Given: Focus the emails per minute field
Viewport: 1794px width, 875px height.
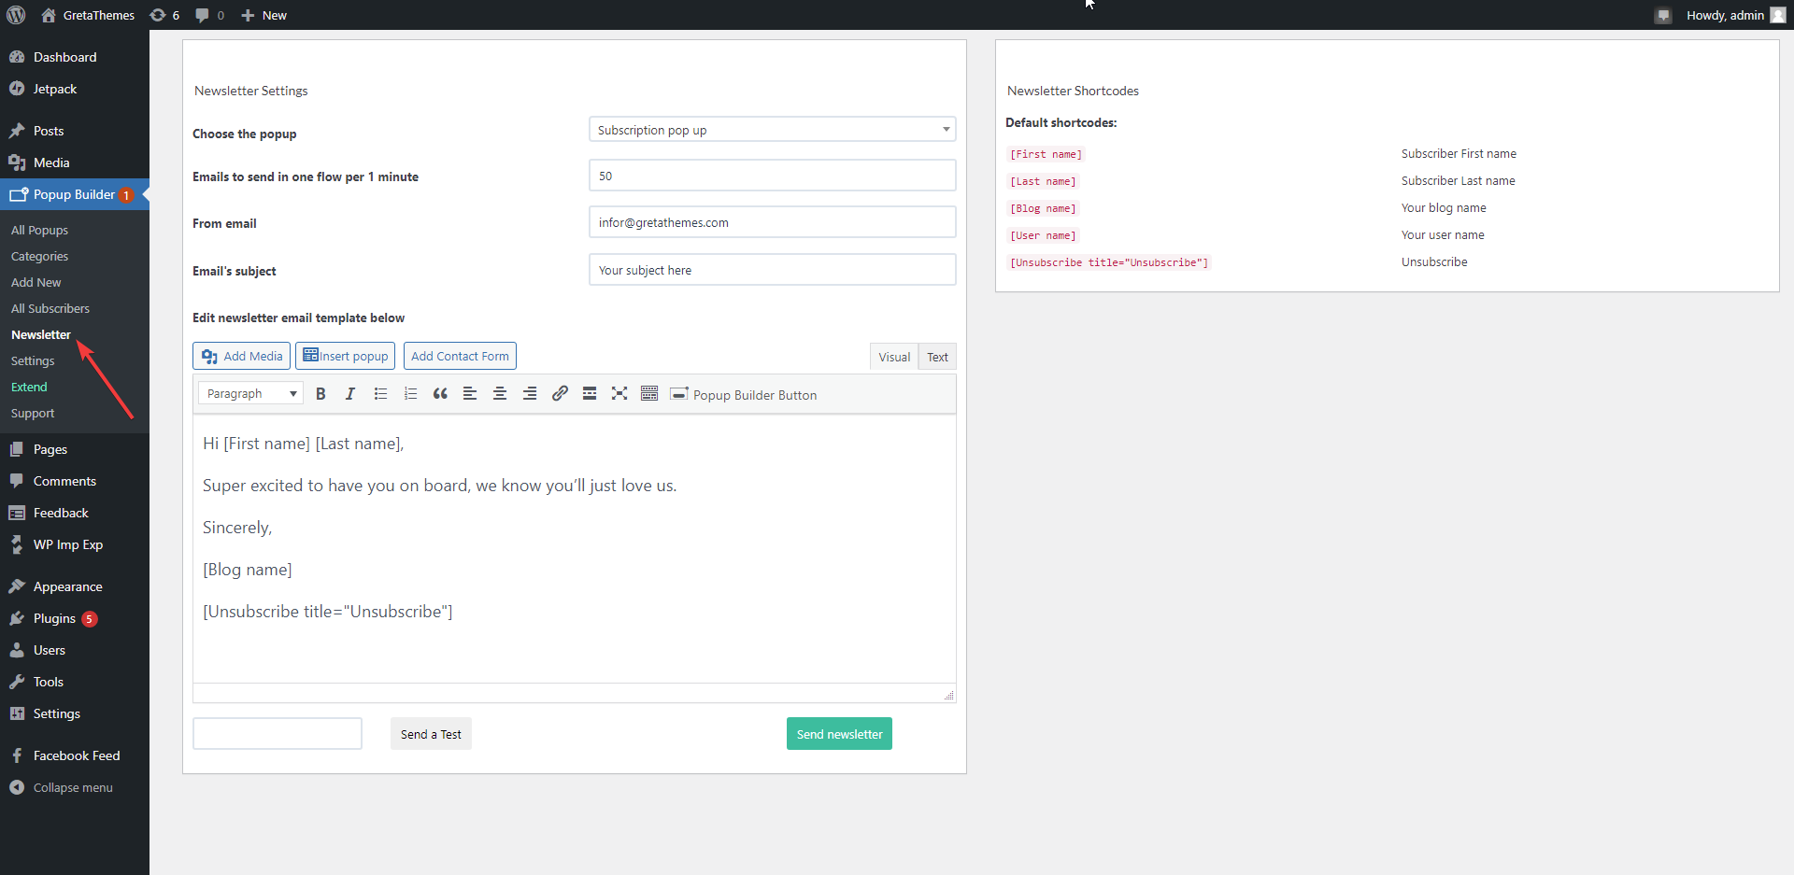Looking at the screenshot, I should tap(773, 176).
